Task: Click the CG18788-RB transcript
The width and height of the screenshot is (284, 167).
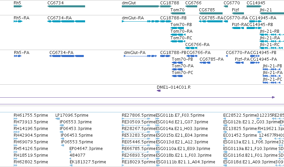Action: coord(166,21)
